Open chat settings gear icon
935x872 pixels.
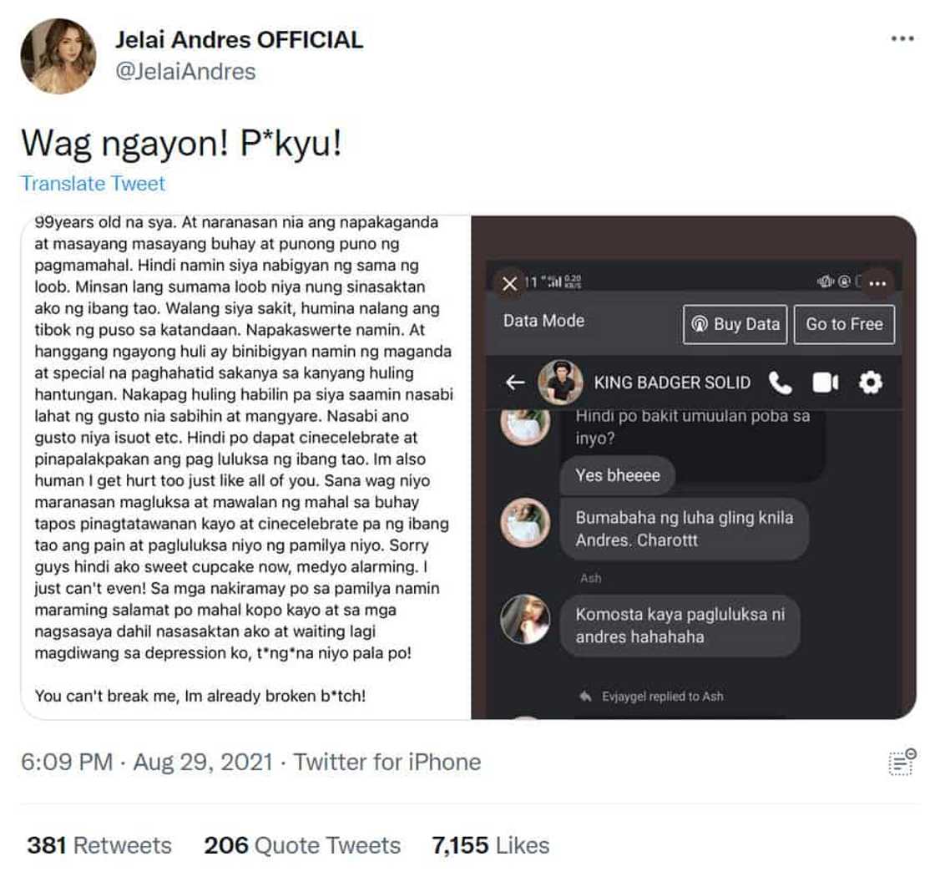pyautogui.click(x=870, y=383)
